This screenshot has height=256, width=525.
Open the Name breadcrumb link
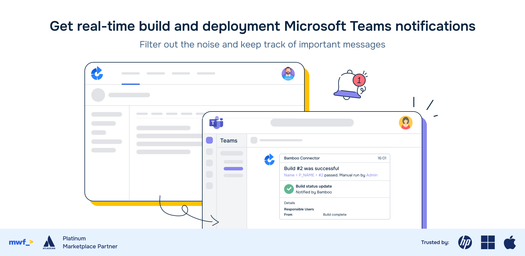(289, 175)
